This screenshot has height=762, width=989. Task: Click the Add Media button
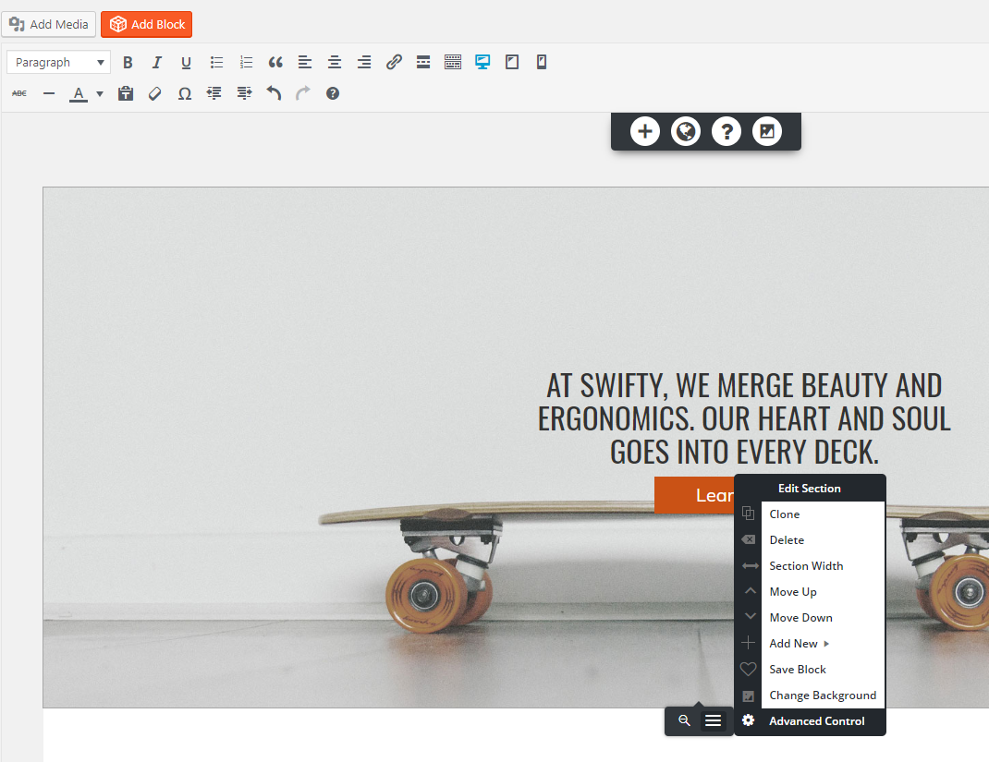point(49,24)
